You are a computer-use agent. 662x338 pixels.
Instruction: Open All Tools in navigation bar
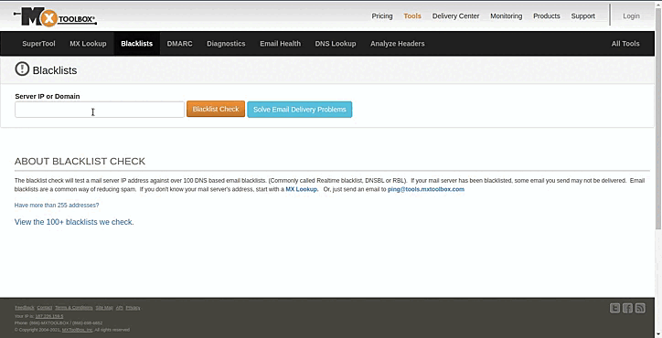pyautogui.click(x=625, y=44)
